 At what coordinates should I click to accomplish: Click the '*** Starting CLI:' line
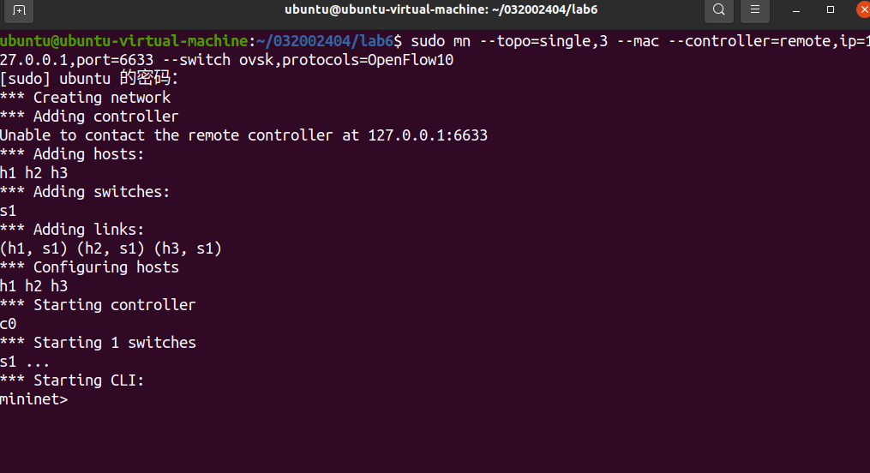pyautogui.click(x=72, y=380)
